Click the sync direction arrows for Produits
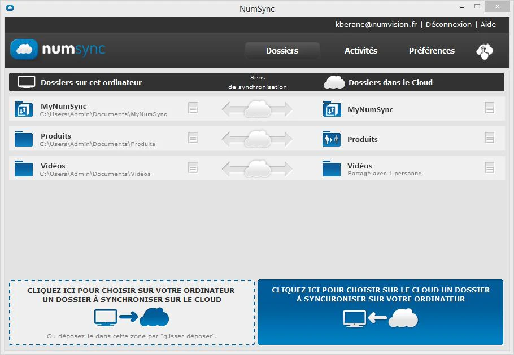This screenshot has width=514, height=355. click(257, 139)
